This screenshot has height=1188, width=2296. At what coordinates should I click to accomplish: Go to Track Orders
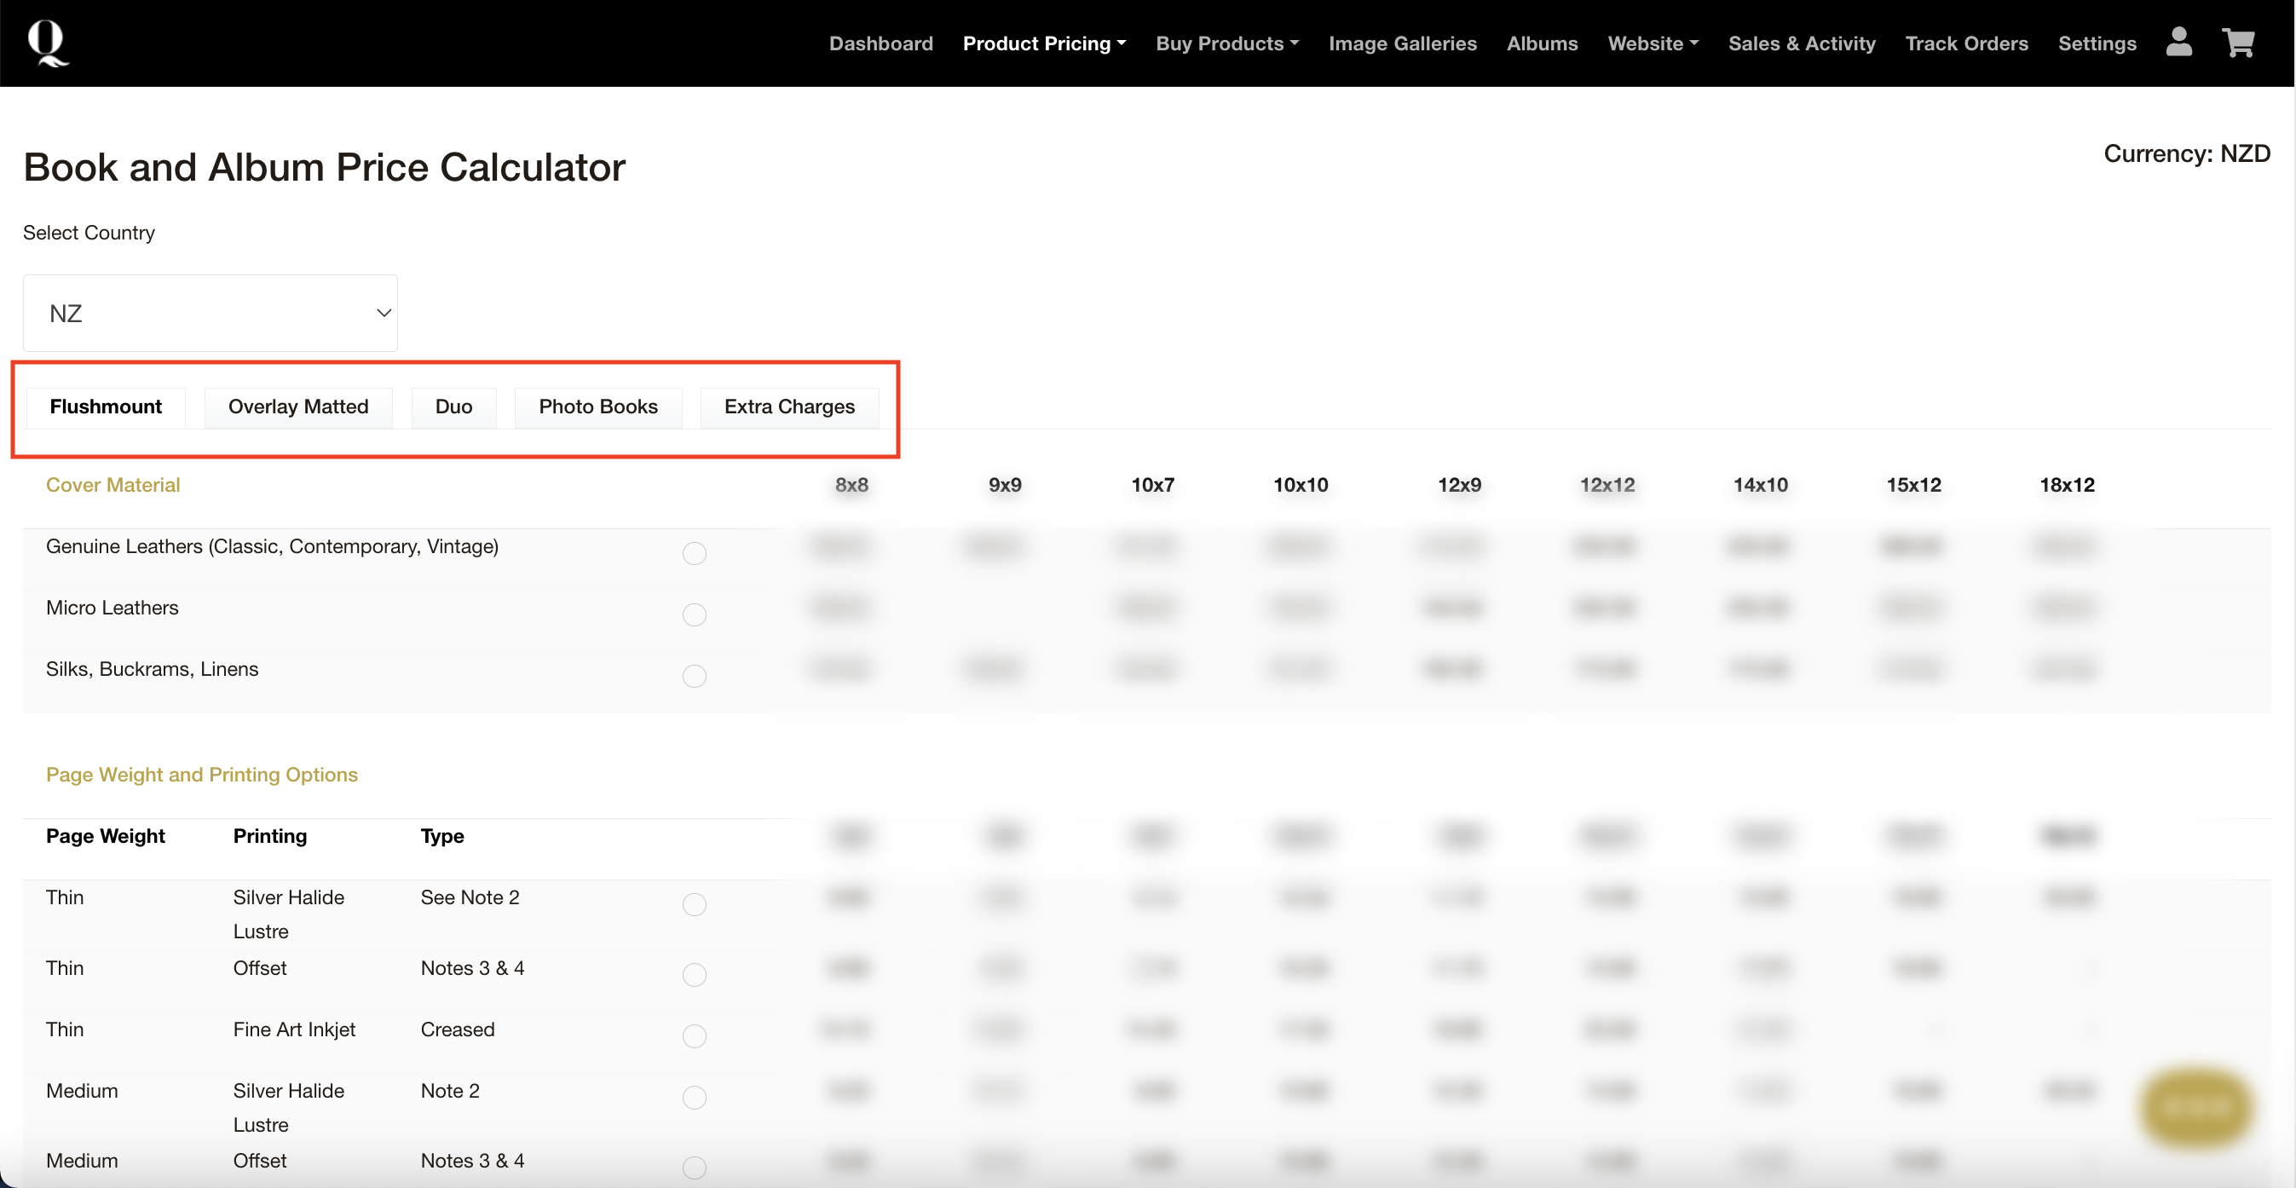point(1966,43)
